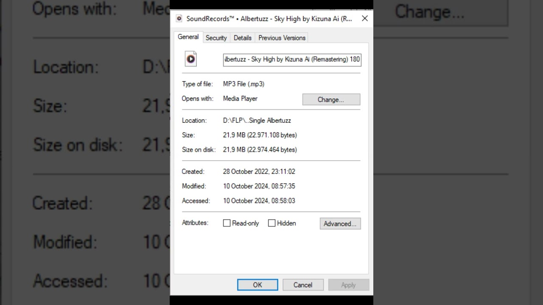
Task: Click accessed date '10 October 2024, 08:58:03'
Action: coord(259,201)
